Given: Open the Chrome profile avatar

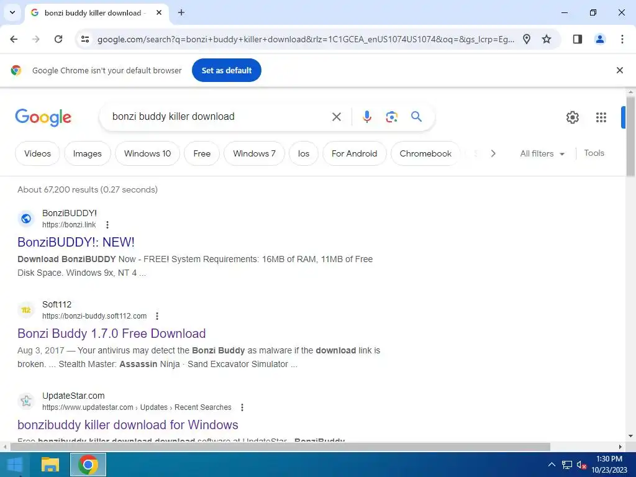Looking at the screenshot, I should coord(599,39).
